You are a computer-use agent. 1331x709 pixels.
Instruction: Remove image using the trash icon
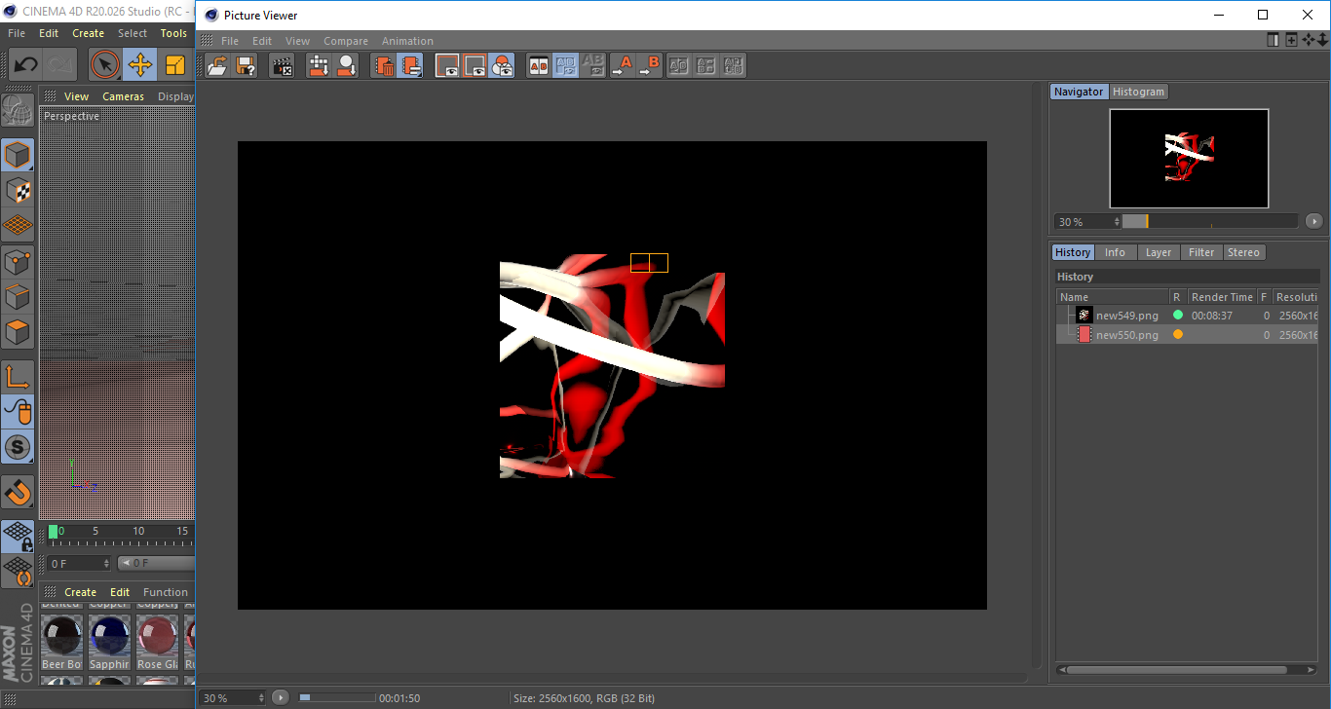[384, 66]
